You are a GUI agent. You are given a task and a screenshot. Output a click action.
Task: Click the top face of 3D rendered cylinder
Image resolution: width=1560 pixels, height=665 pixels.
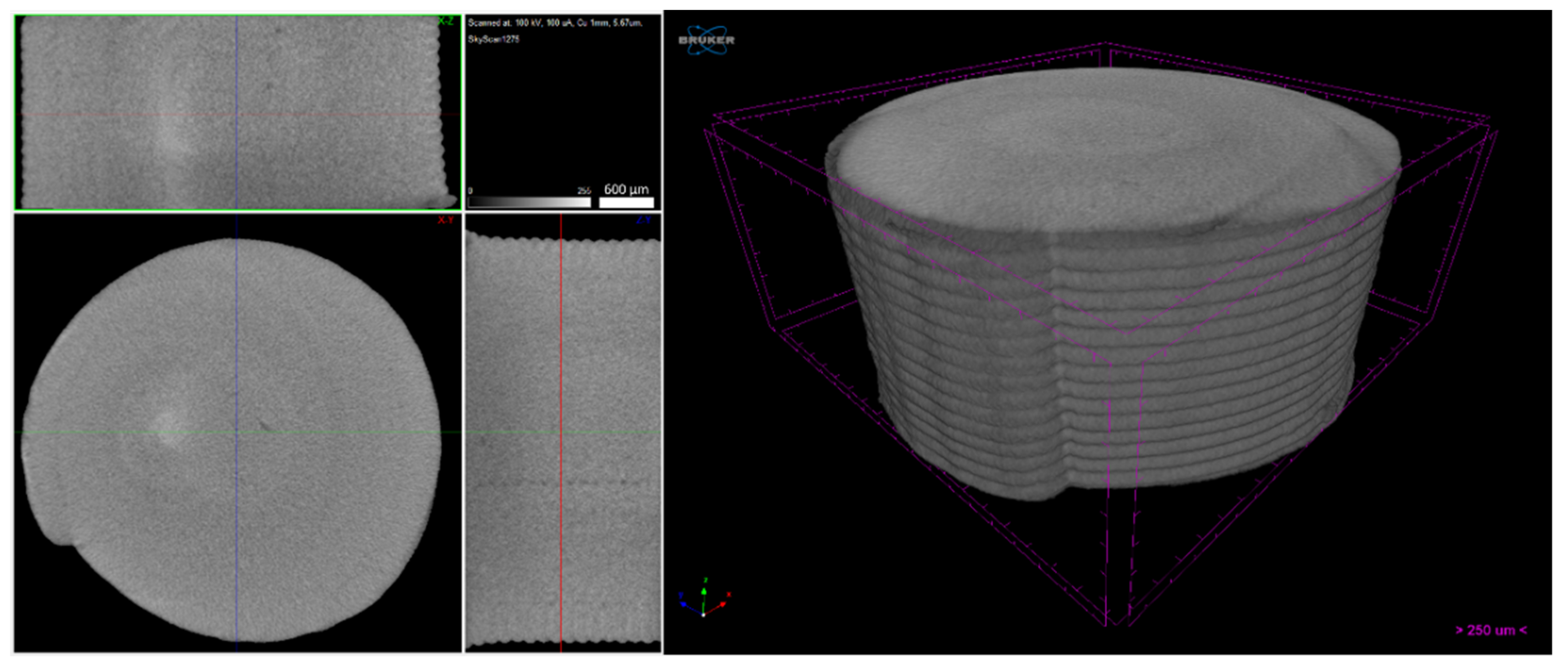click(x=1114, y=146)
